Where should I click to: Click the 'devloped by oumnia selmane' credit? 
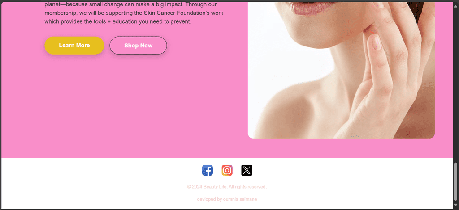(x=227, y=199)
